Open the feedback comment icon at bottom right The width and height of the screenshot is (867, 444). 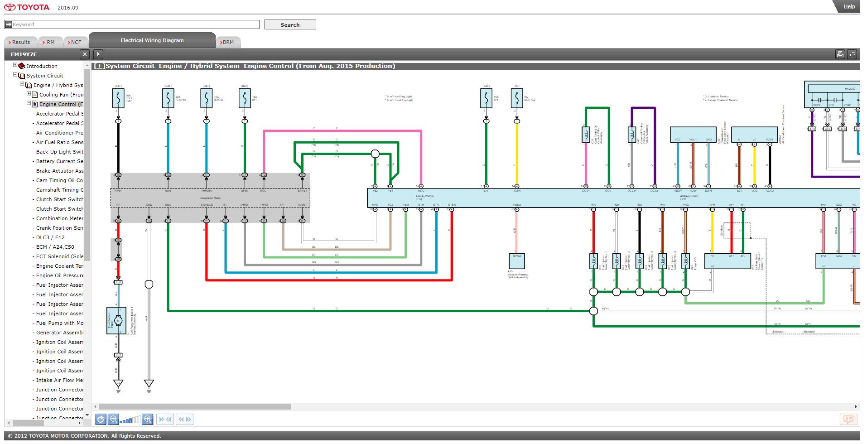point(848,419)
